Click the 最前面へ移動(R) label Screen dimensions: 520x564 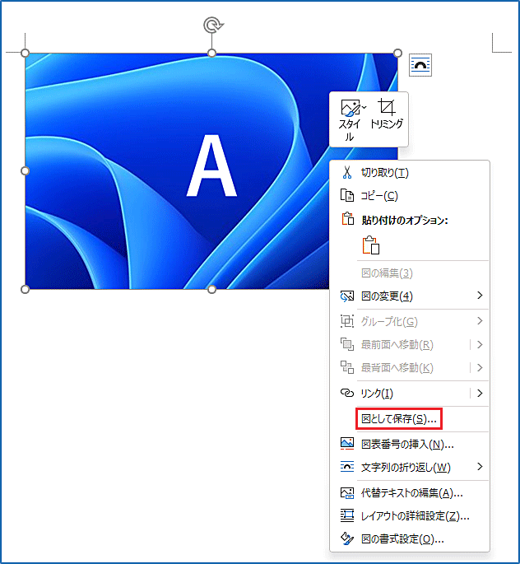pyautogui.click(x=397, y=345)
